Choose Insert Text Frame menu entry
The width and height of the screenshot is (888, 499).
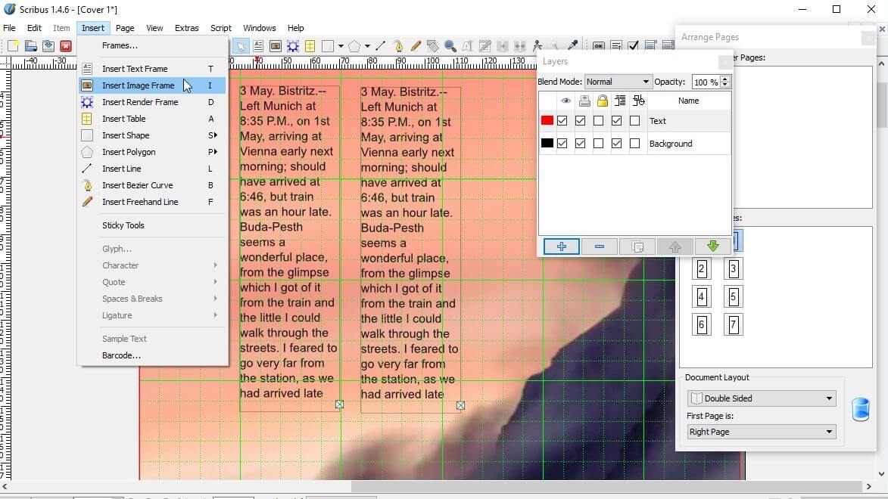152,69
